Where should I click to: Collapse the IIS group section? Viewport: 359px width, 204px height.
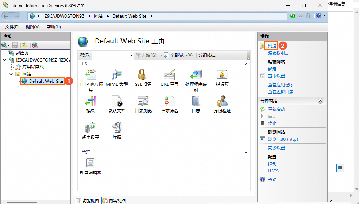246,64
